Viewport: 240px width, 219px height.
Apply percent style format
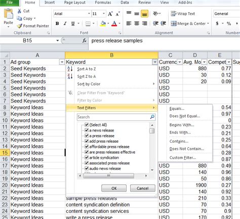coord(229,23)
